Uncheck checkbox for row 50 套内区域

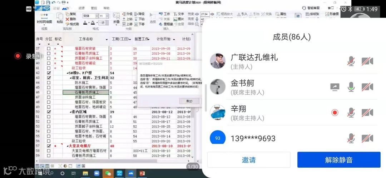click(49, 112)
